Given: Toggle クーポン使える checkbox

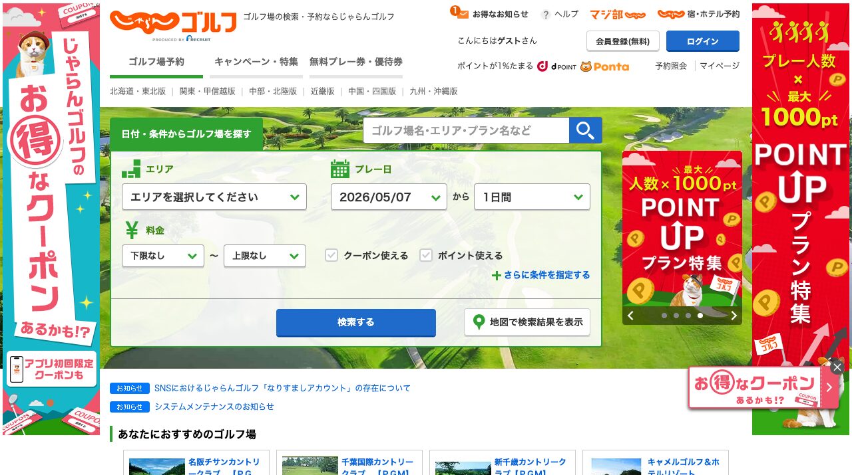Looking at the screenshot, I should 331,255.
